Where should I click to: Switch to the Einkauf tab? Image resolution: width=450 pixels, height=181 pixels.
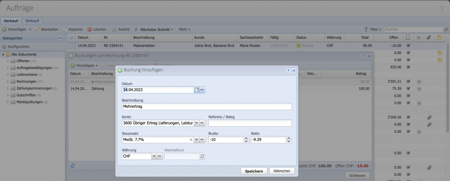tap(32, 21)
